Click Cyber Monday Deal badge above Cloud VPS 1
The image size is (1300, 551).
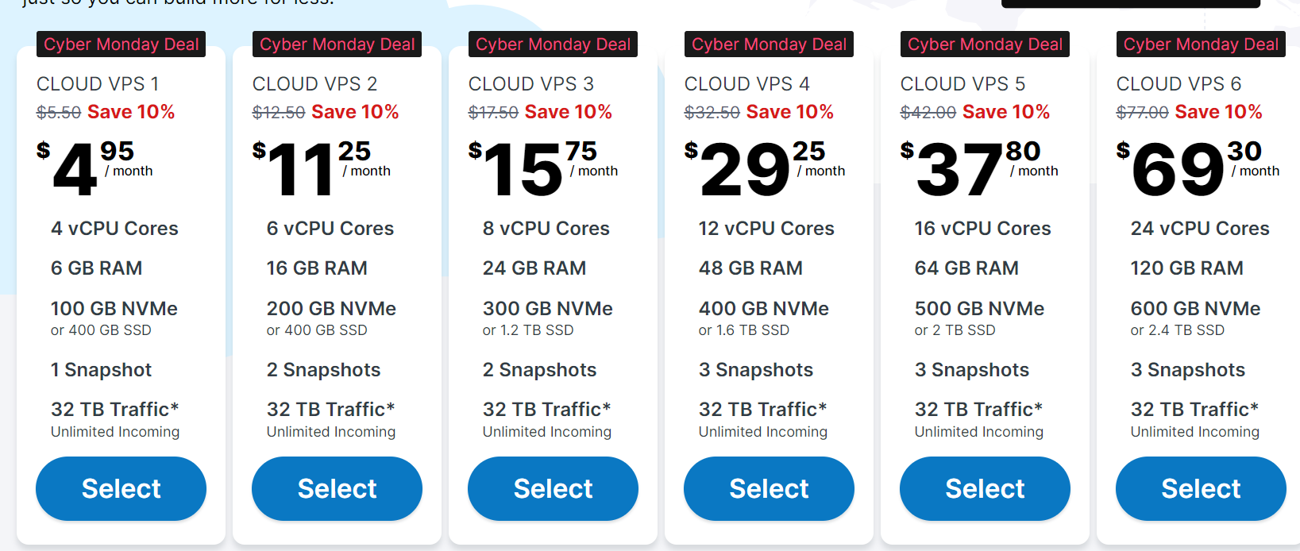point(121,44)
